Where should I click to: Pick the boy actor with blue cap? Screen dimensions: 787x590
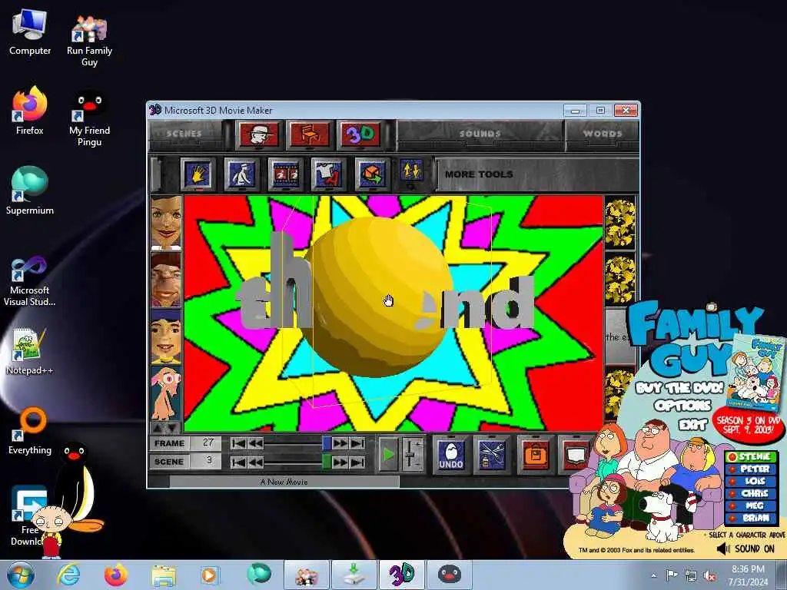(166, 336)
